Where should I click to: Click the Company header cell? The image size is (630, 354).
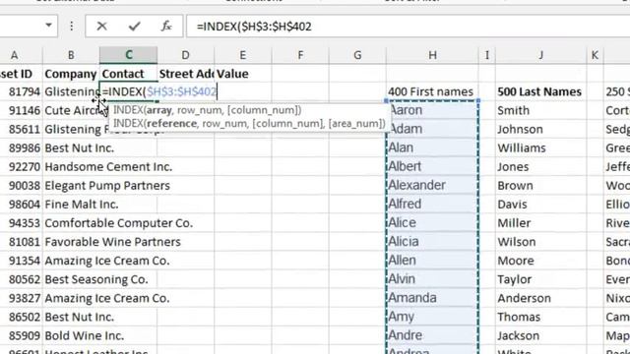(71, 74)
